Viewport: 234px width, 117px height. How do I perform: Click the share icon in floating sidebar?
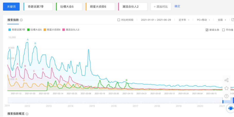point(226,80)
